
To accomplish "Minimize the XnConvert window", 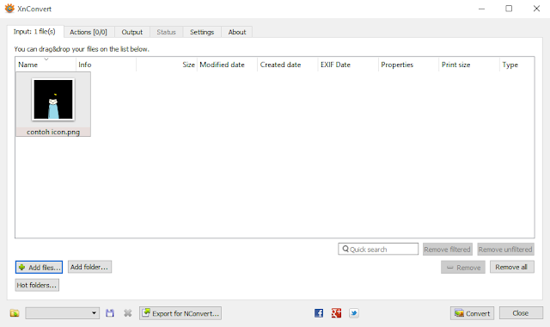I will [x=481, y=9].
